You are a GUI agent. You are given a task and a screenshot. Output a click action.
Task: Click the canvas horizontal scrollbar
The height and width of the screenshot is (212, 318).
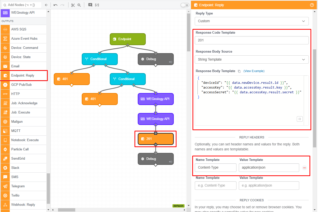(x=66, y=210)
